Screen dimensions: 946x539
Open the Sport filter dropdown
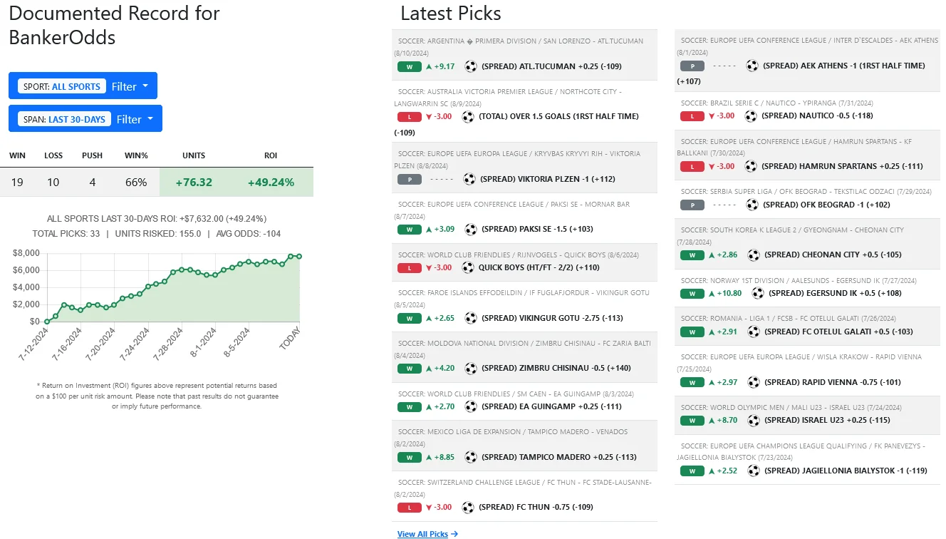click(130, 86)
